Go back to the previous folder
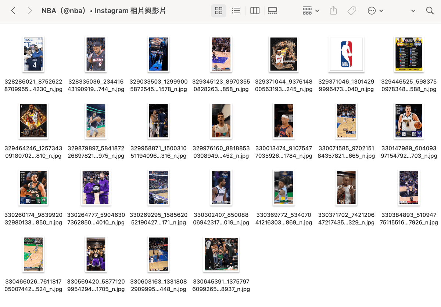 tap(14, 11)
